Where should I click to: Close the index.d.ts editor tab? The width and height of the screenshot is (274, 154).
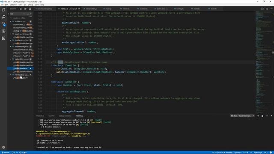point(79,9)
